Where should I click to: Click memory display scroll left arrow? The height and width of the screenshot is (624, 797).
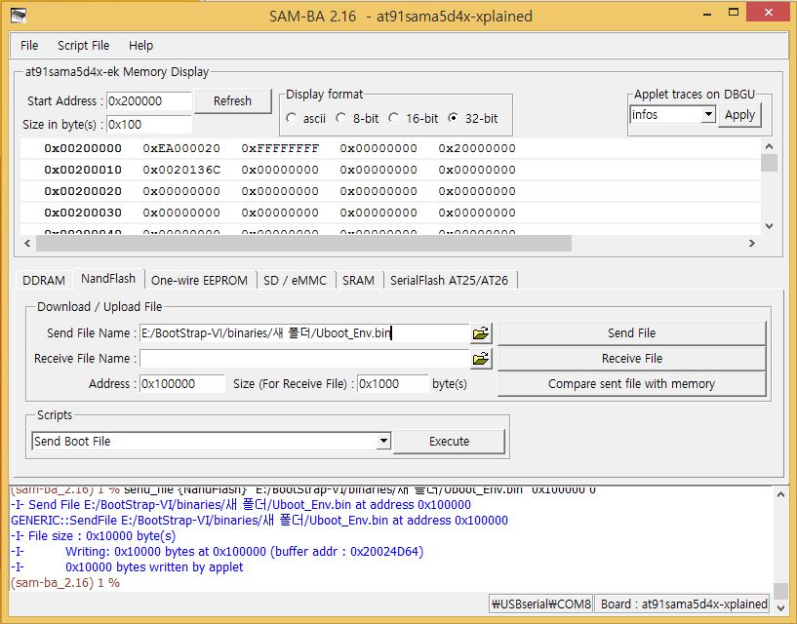tap(27, 243)
